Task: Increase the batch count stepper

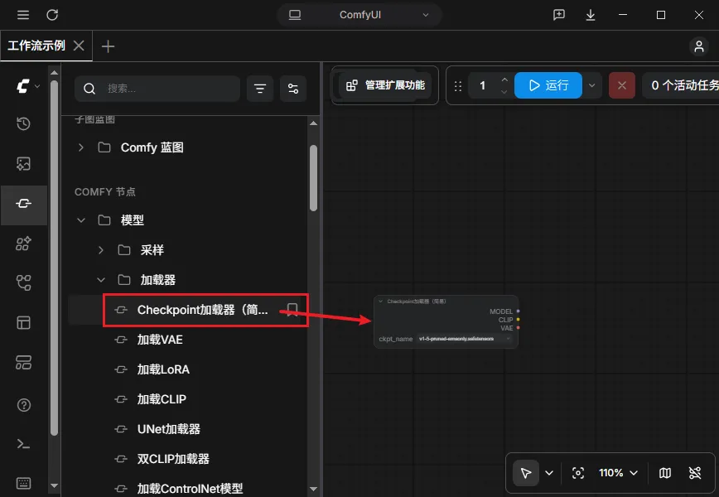Action: [504, 80]
